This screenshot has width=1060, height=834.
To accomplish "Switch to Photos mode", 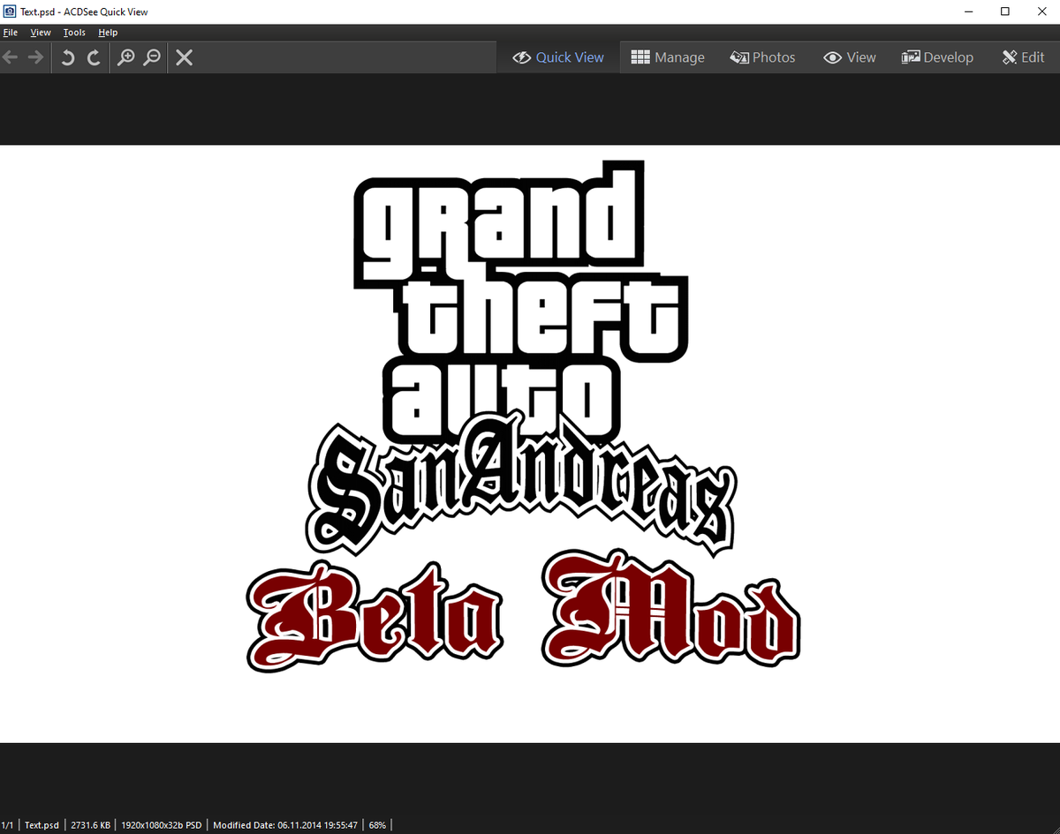I will pos(763,57).
